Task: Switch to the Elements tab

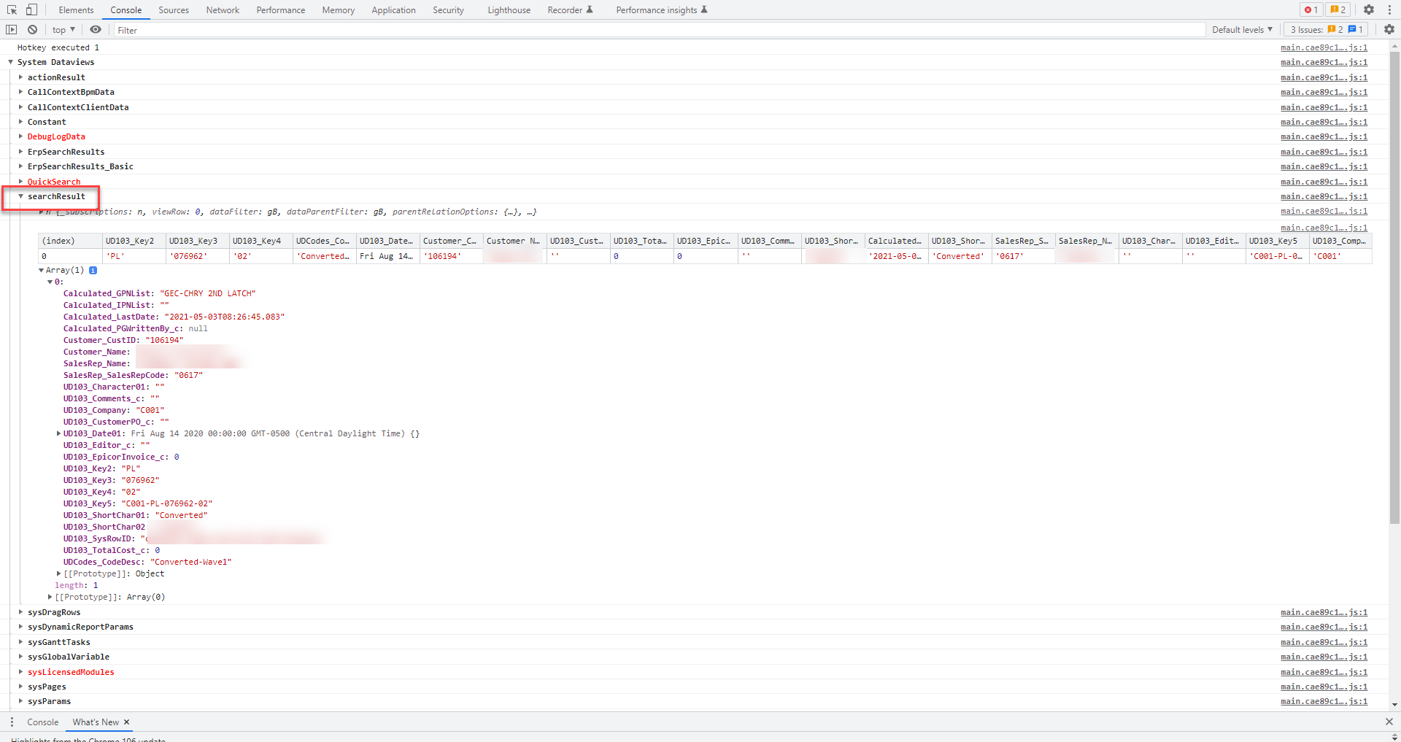Action: [x=77, y=10]
